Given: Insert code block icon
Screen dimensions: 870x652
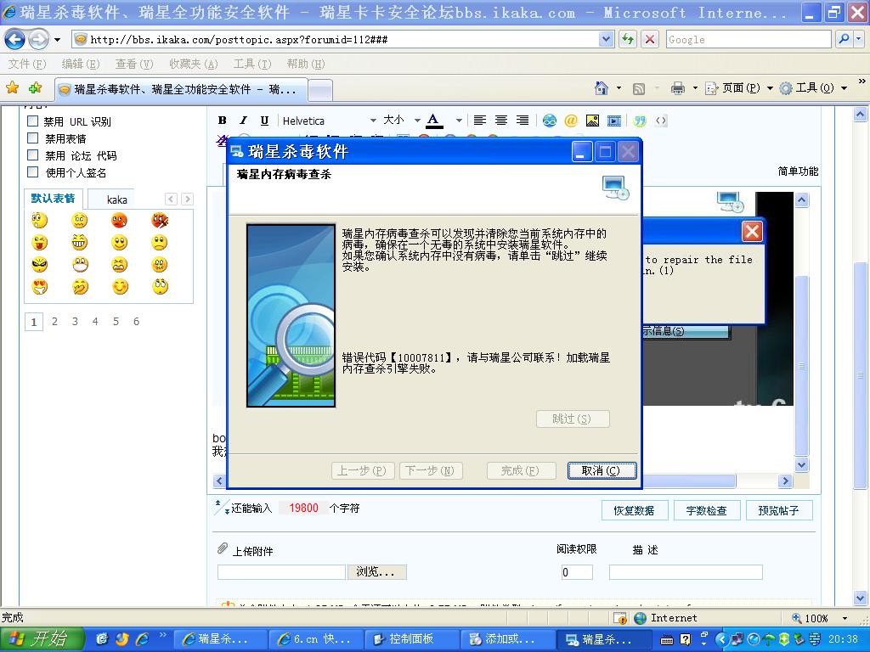Looking at the screenshot, I should [x=661, y=121].
